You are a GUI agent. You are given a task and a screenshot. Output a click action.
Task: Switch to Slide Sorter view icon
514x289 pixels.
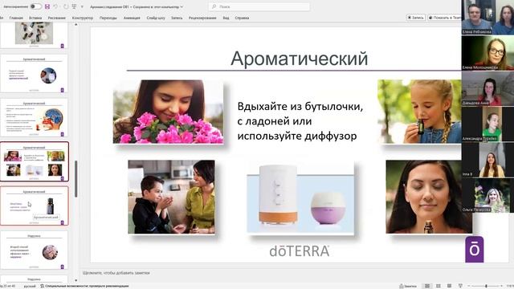[439, 286]
